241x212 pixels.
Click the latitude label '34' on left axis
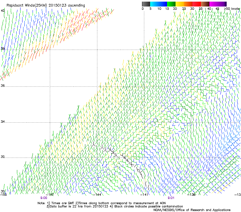[x=3, y=122]
